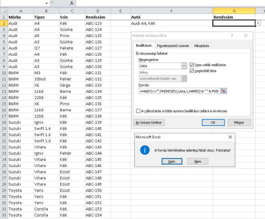Close the Adatok érvényesítése dialog
The image size is (265, 219).
click(x=246, y=36)
